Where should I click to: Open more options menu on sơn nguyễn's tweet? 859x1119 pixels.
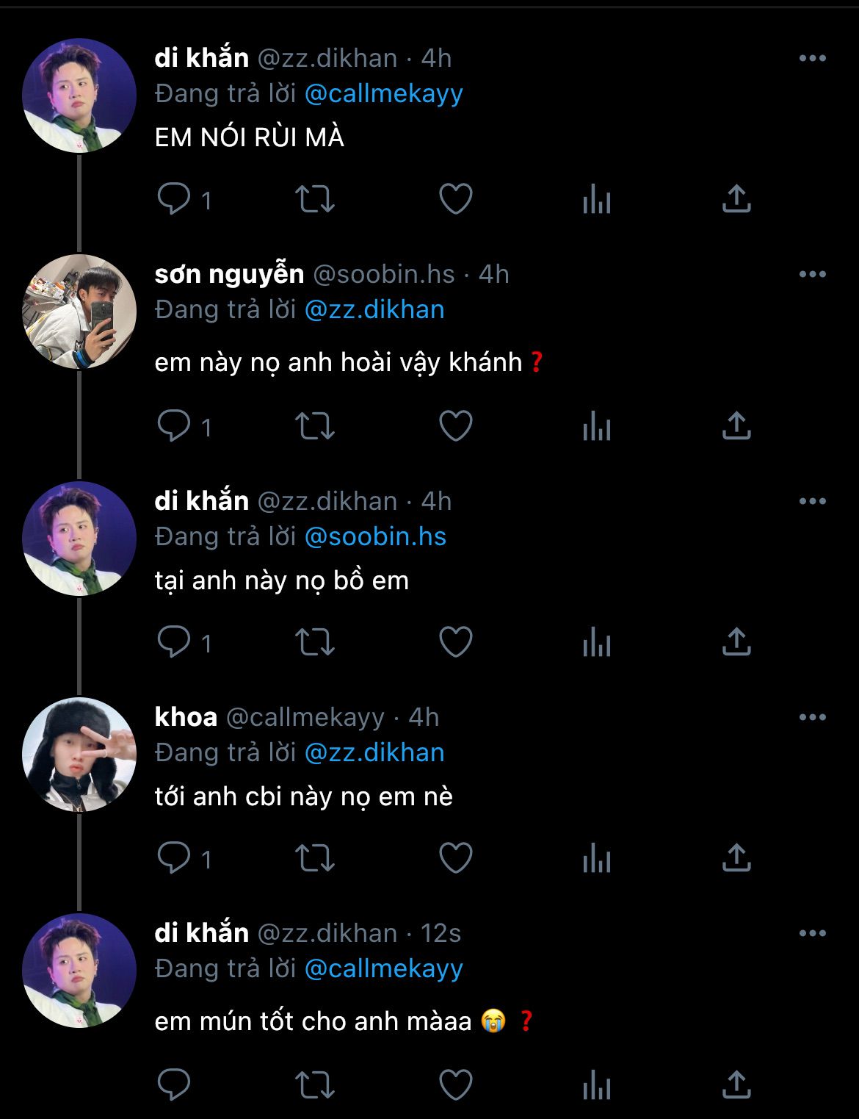(x=812, y=275)
